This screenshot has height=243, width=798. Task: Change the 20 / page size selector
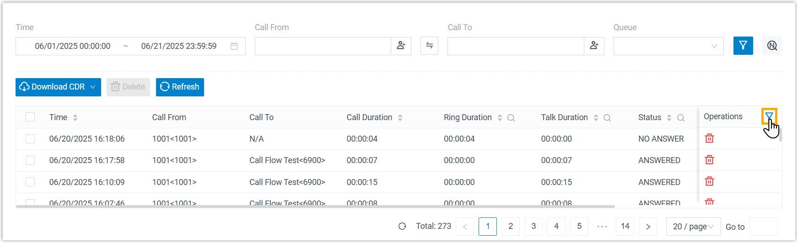(x=693, y=227)
